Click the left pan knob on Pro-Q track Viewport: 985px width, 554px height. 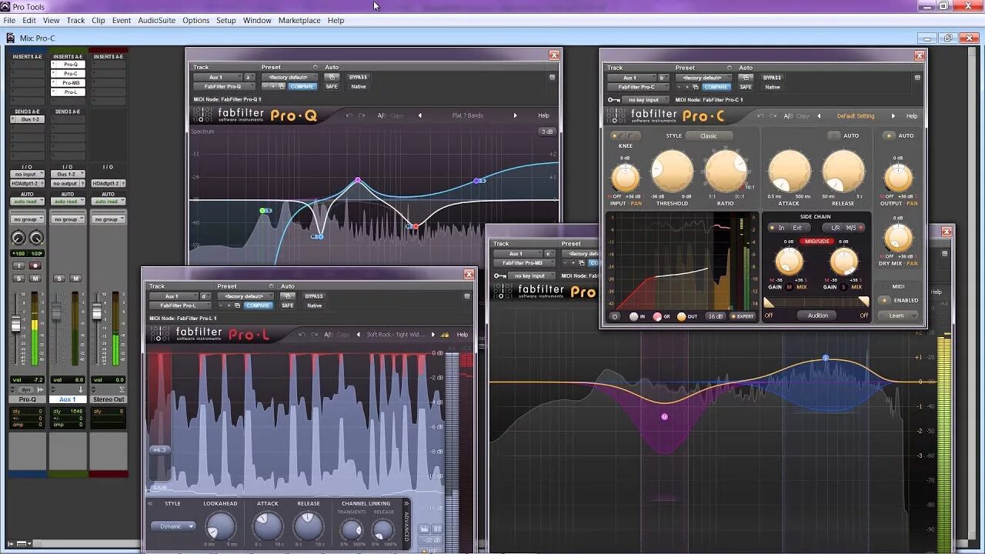(18, 239)
